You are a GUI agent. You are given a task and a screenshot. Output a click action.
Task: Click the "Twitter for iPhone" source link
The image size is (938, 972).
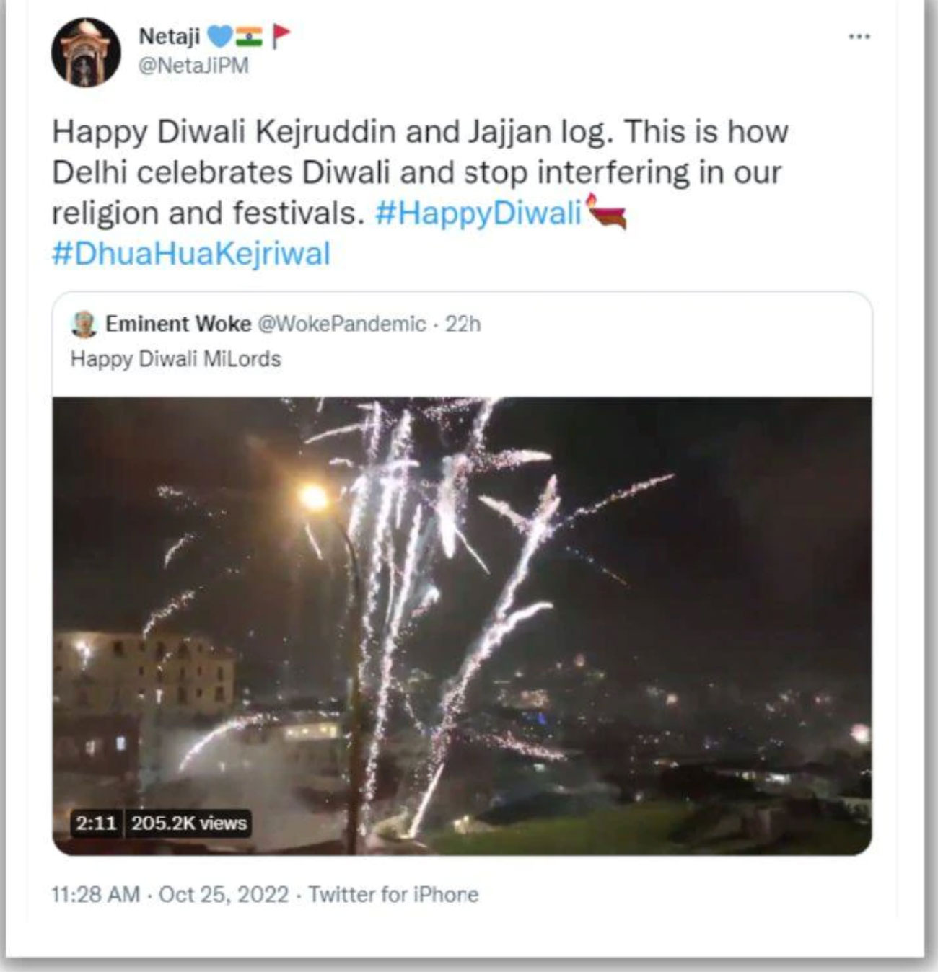pos(393,895)
